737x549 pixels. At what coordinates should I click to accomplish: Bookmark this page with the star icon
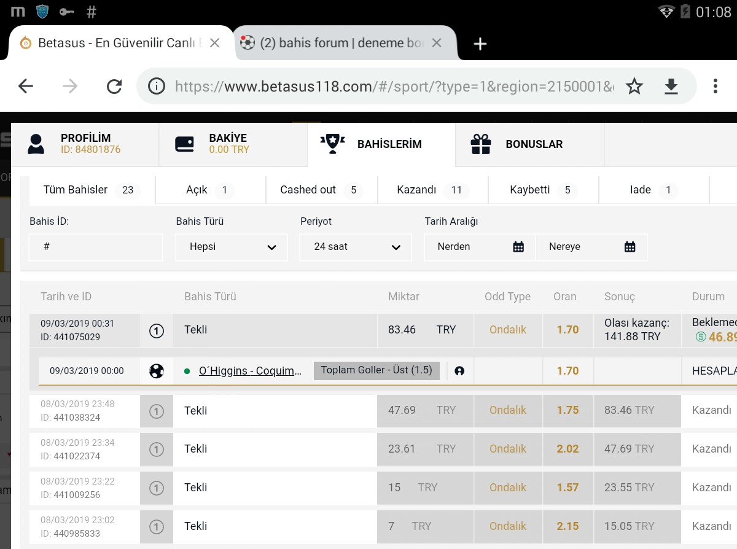pos(634,87)
